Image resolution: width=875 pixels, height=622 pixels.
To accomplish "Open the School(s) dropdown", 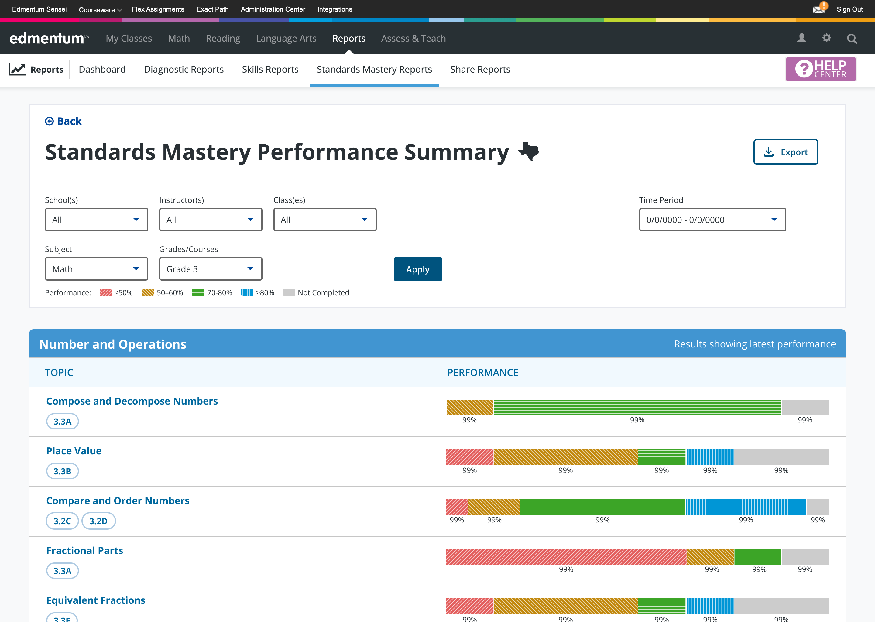I will tap(97, 220).
